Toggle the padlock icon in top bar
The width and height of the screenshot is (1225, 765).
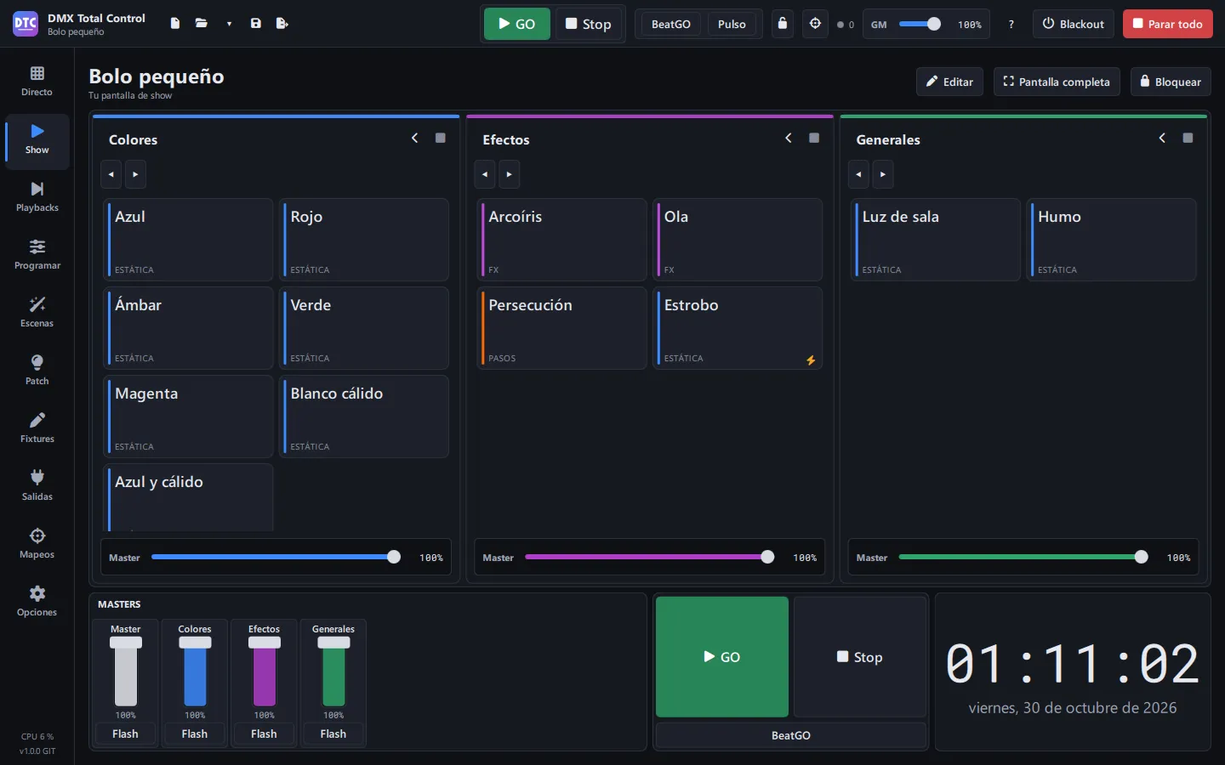coord(783,24)
